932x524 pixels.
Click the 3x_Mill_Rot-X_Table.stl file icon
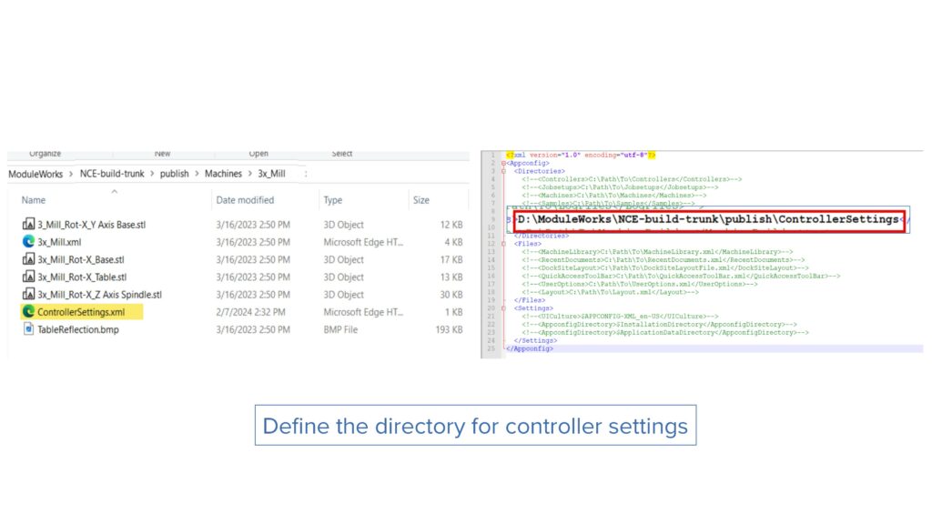tap(28, 277)
